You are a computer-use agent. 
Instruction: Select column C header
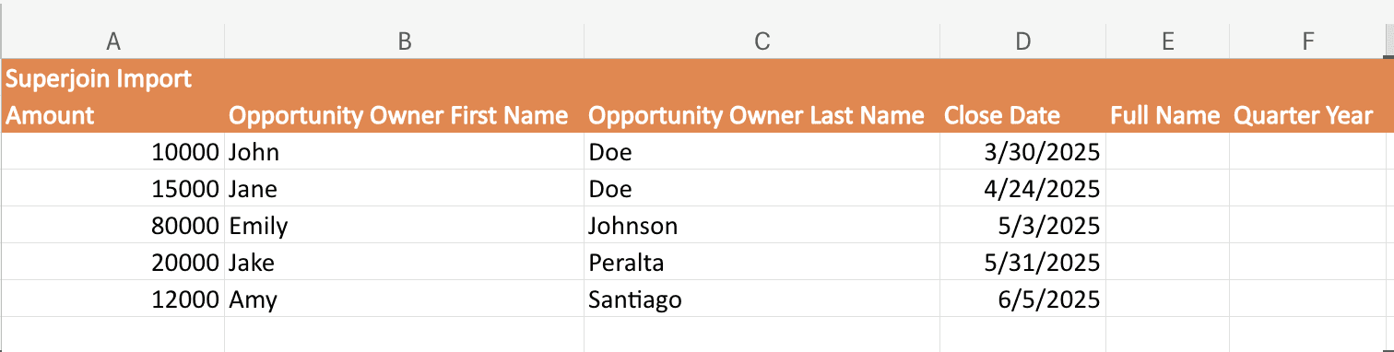tap(762, 41)
